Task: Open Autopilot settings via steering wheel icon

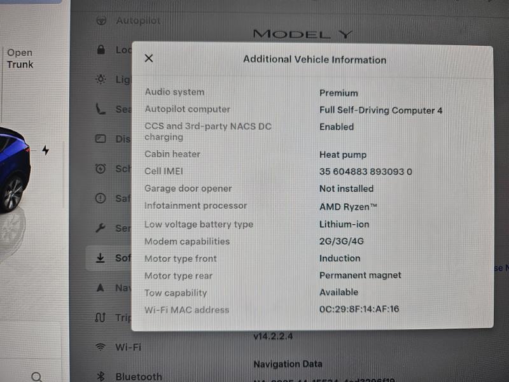Action: coord(101,20)
